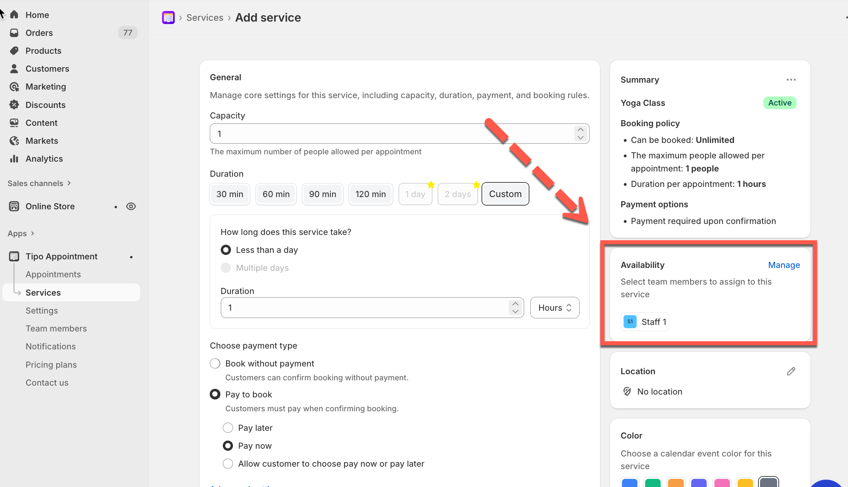Viewport: 848px width, 487px height.
Task: Click the Online Store icon
Action: click(x=14, y=206)
